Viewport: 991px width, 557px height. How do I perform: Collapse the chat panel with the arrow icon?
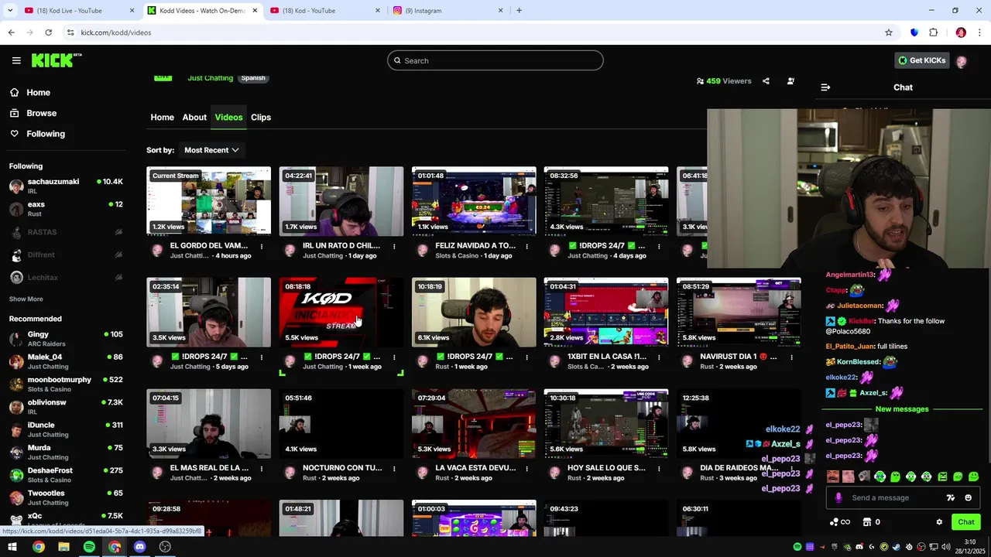825,87
